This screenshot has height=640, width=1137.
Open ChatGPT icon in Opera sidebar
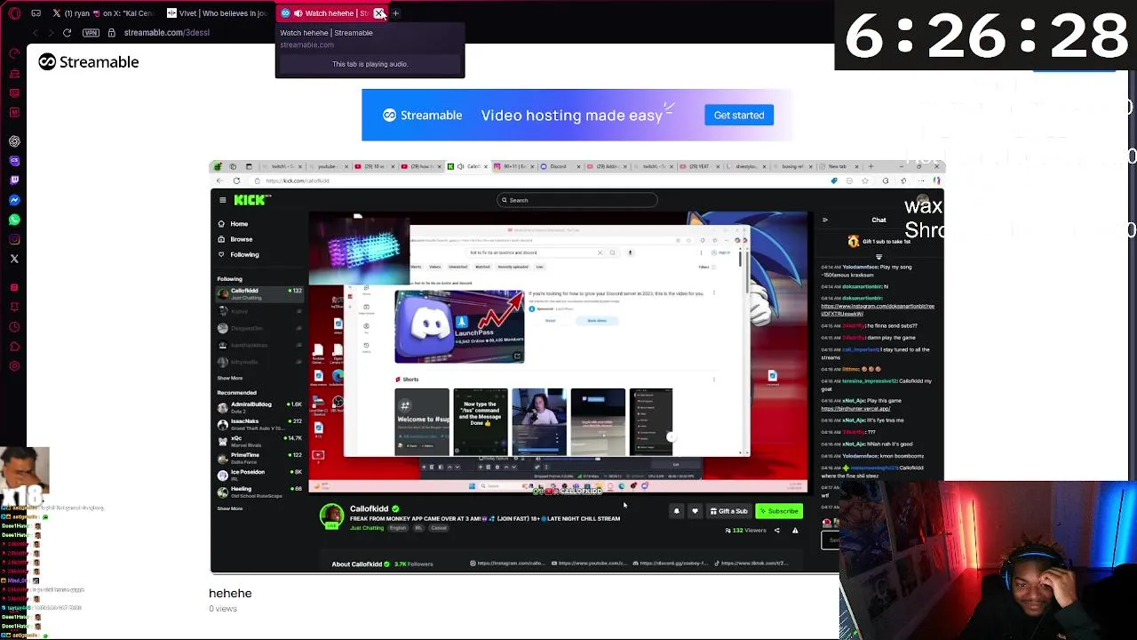click(x=14, y=141)
